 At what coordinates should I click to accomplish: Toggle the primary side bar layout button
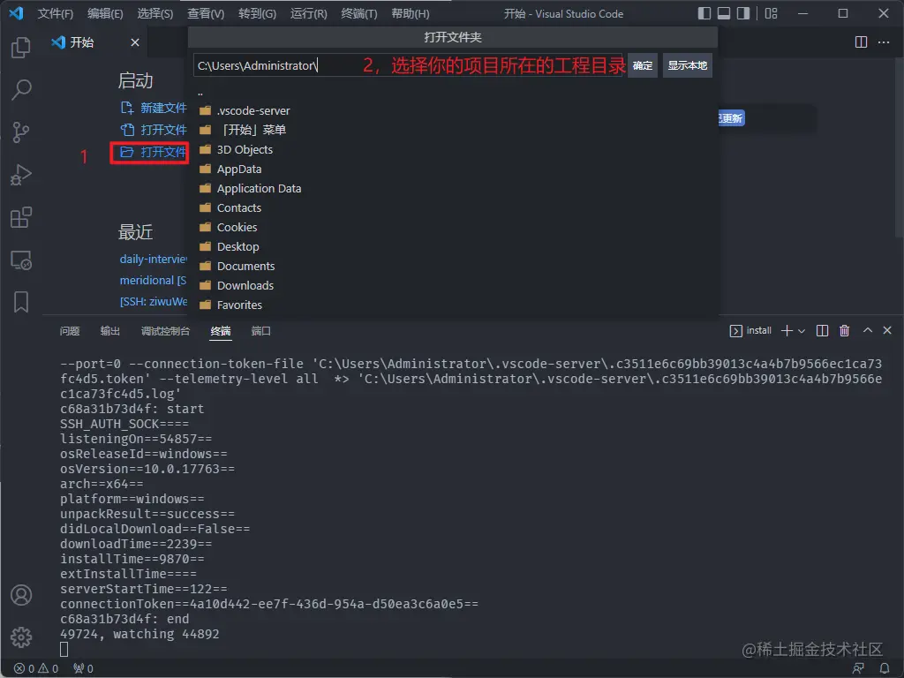(x=704, y=13)
